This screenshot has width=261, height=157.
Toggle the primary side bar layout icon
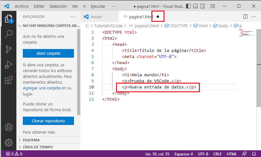click(x=188, y=6)
